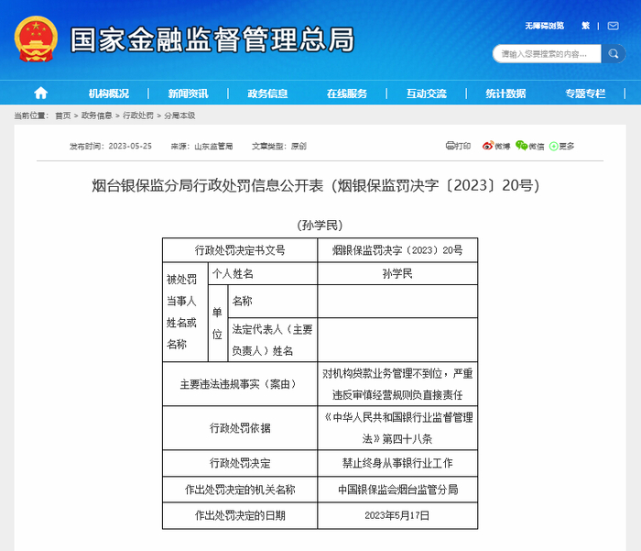
Task: Click the site title 国家金融监督管理总局
Action: click(x=212, y=39)
